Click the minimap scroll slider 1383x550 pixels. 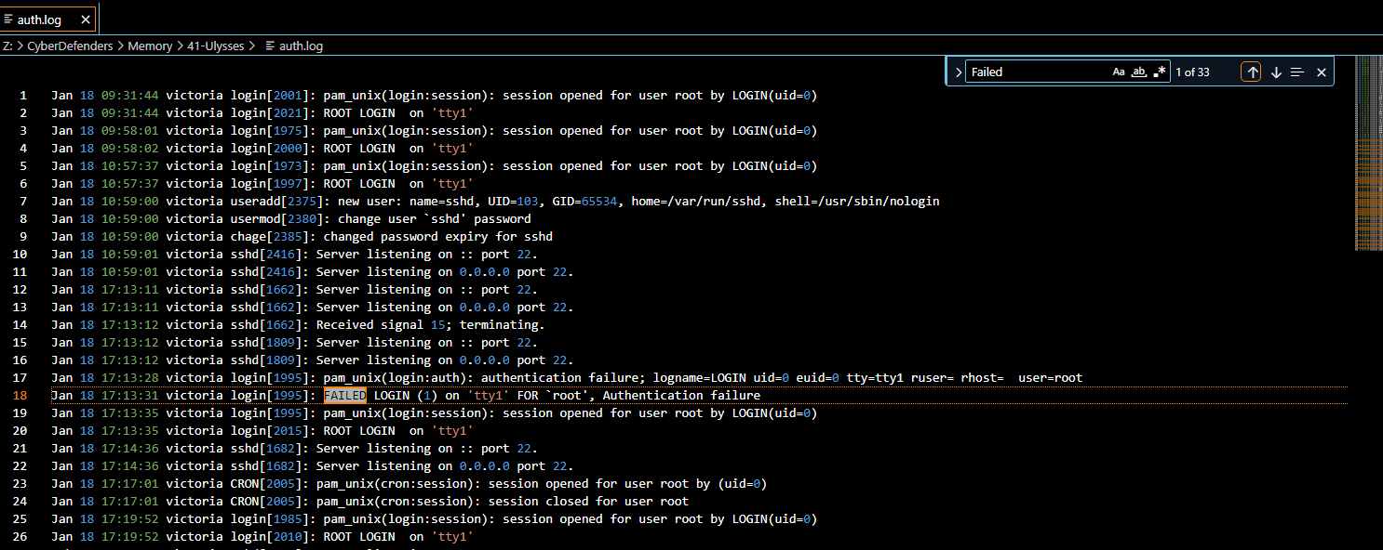(x=1368, y=153)
